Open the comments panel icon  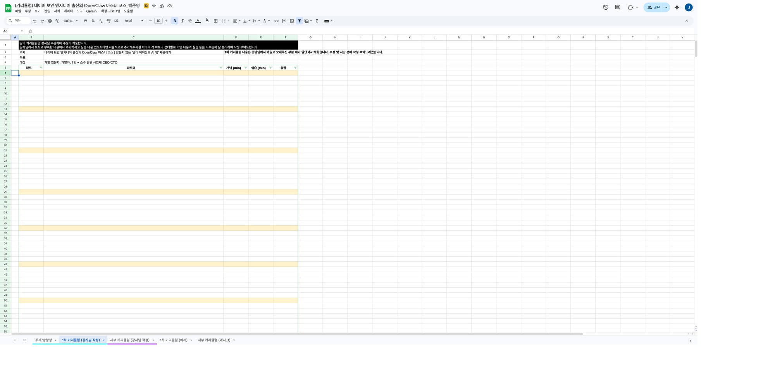618,7
